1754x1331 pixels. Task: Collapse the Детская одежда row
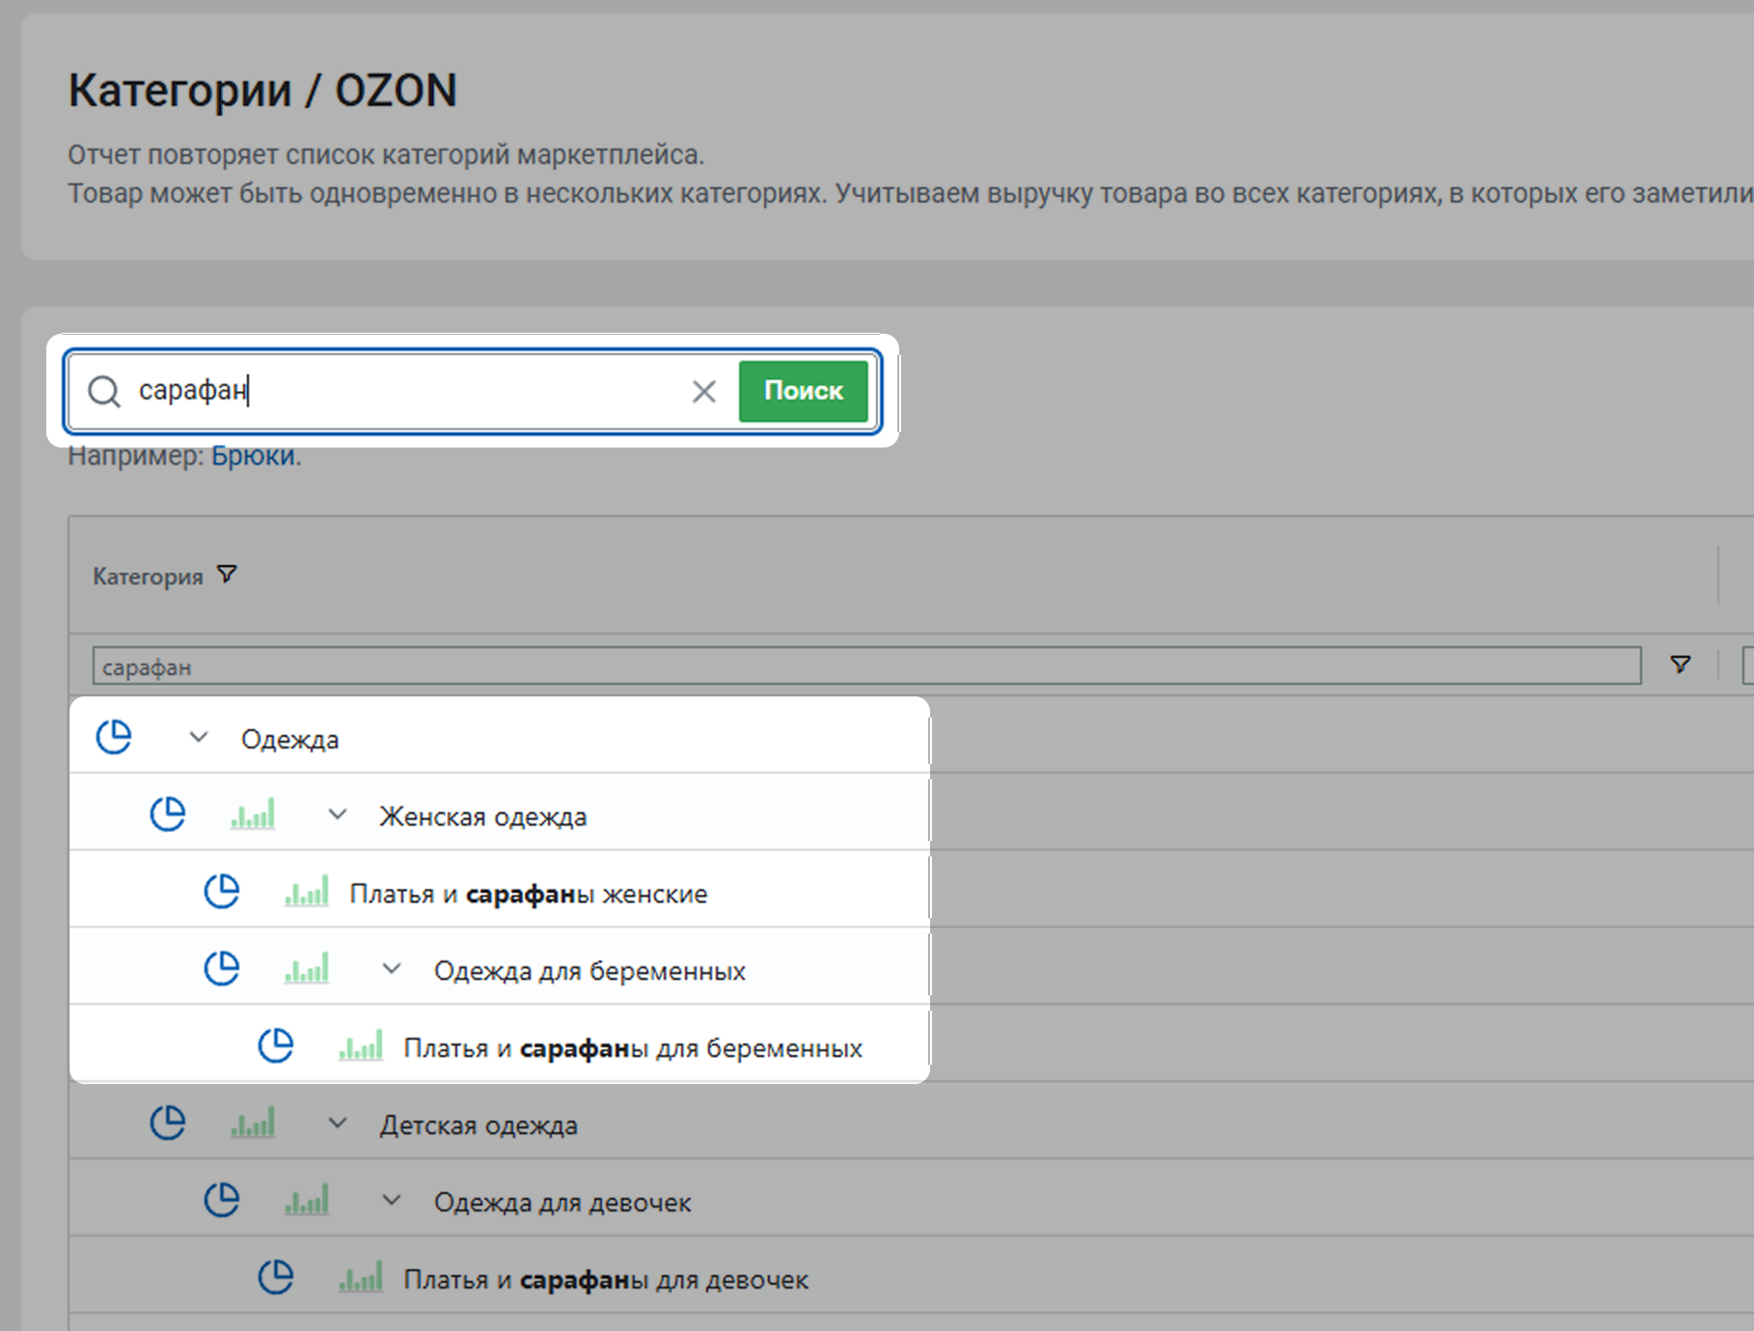click(x=338, y=1124)
